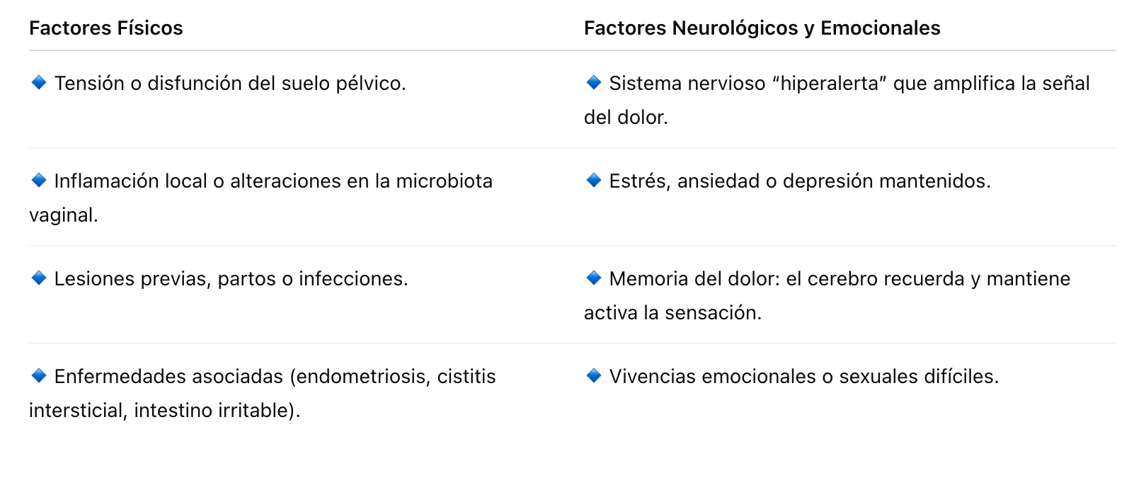1134x490 pixels.
Task: Click the diamond bullet before 'Tensión o disfunción'
Action: [x=39, y=83]
